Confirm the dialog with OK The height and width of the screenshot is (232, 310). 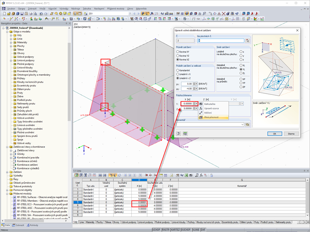(x=275, y=134)
